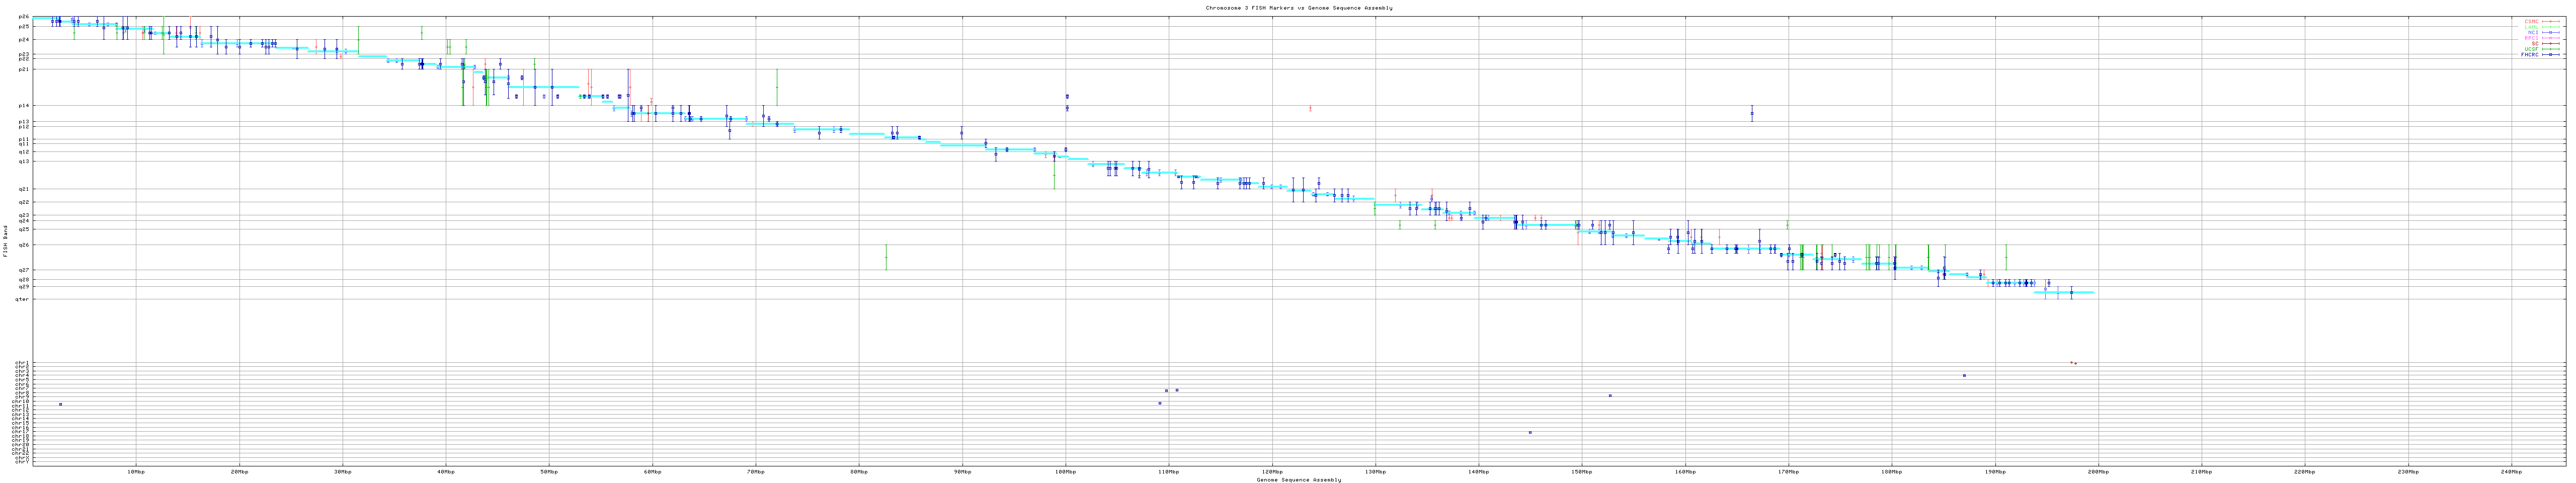The width and height of the screenshot is (2576, 483).
Task: Click the CSMC legend marker
Action: (x=2551, y=21)
